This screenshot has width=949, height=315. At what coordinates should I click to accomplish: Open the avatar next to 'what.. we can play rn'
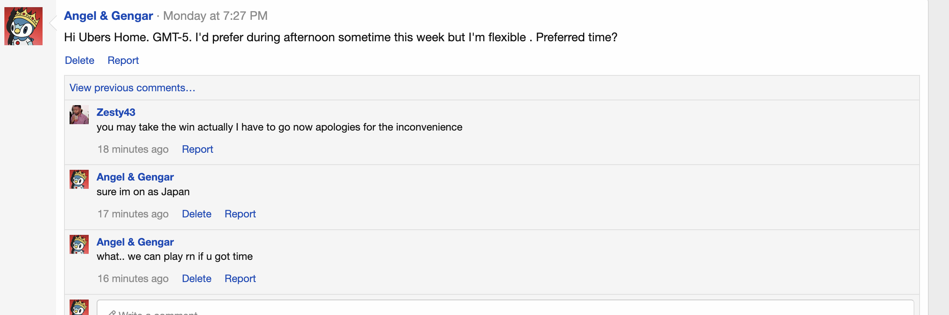[x=79, y=244]
